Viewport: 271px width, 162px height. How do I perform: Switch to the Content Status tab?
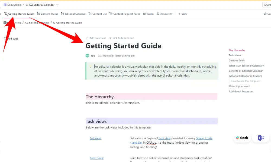click(47, 14)
